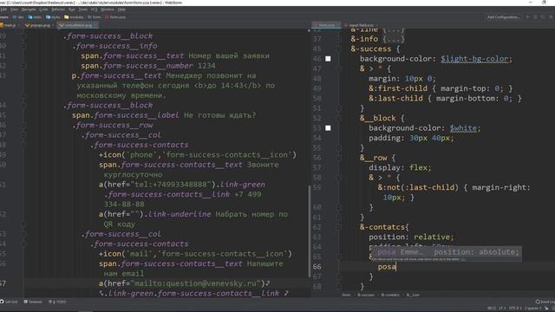Click the '&__icon' breadcrumb at editor bottom

[413, 295]
